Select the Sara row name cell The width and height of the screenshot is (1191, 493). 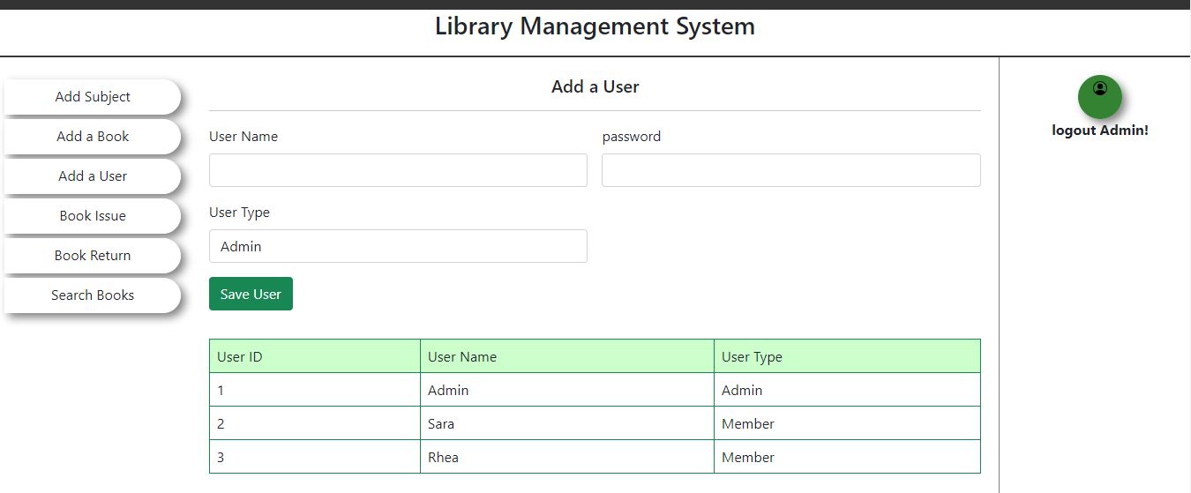click(x=566, y=423)
